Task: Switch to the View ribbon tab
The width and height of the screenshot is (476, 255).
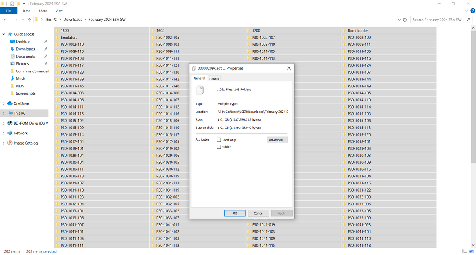Action: pos(59,11)
